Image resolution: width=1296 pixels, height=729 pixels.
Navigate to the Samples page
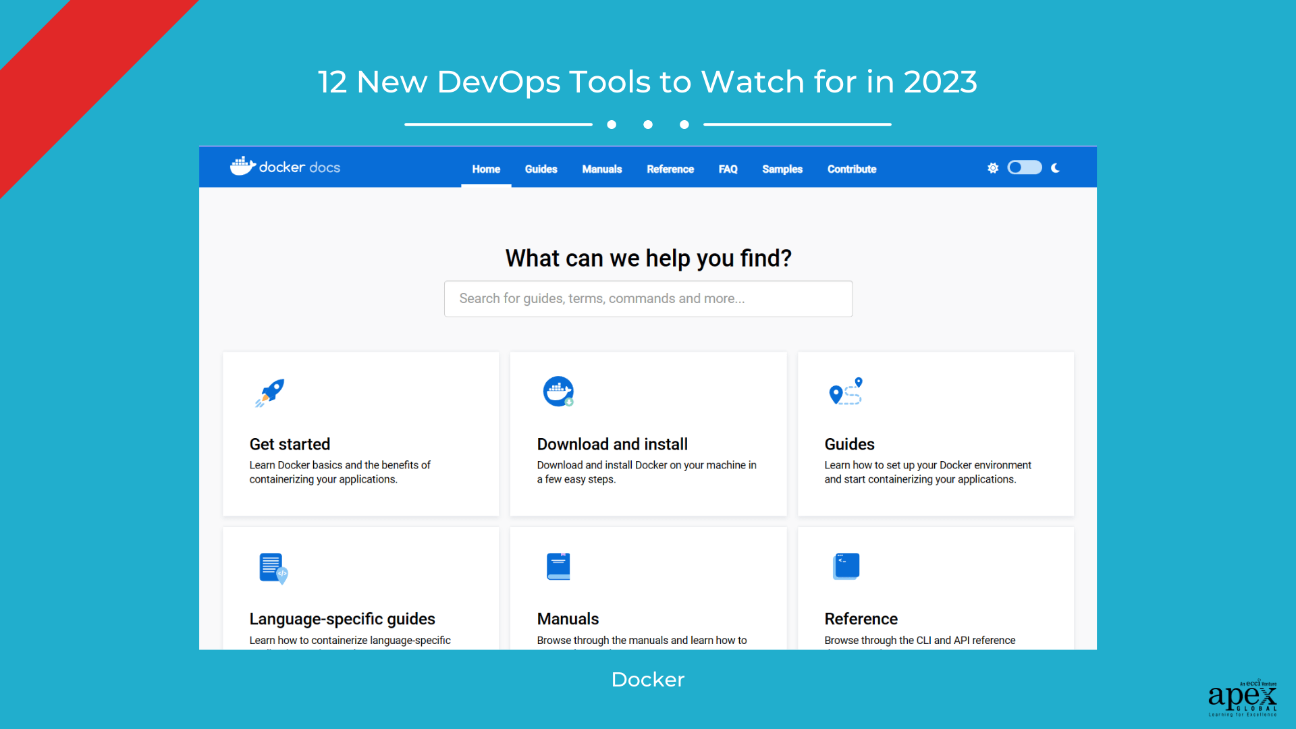782,169
